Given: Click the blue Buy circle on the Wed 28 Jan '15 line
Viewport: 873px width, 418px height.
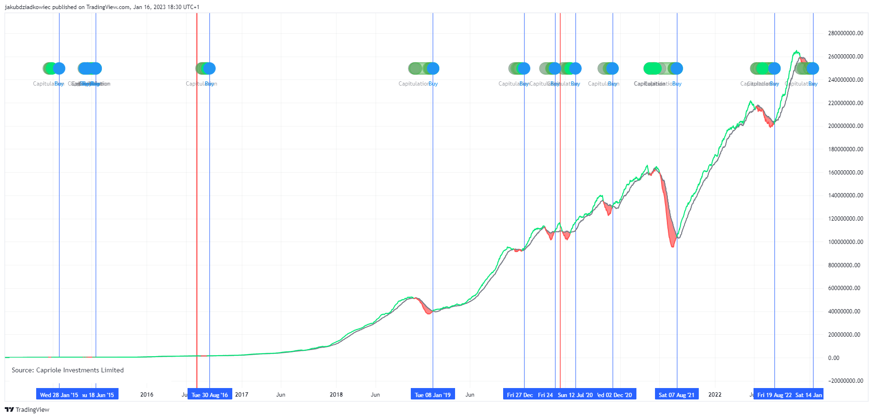Looking at the screenshot, I should point(59,68).
